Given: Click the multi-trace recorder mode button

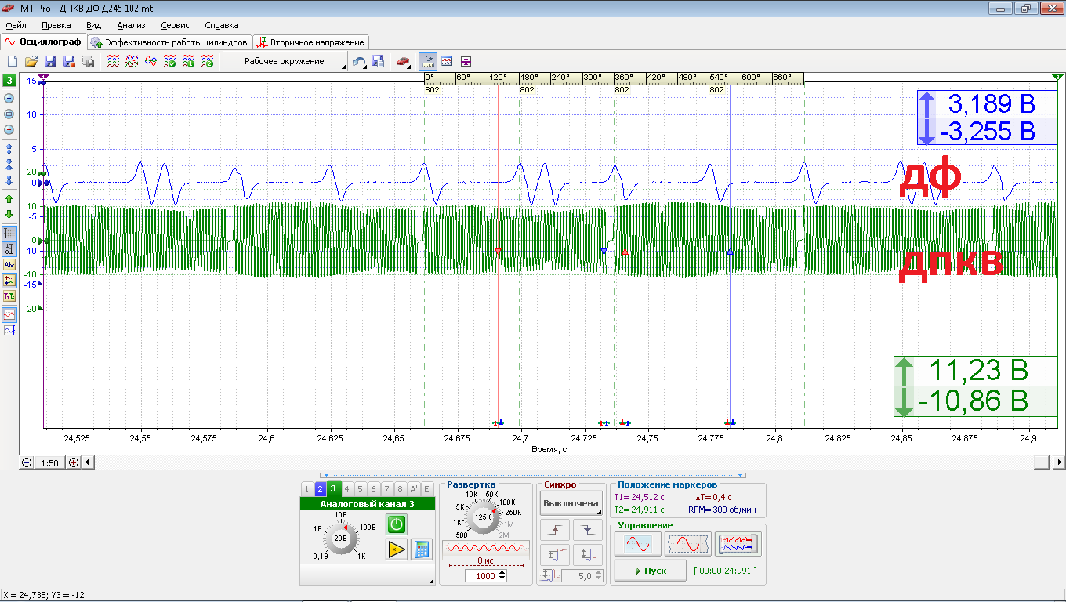Looking at the screenshot, I should (x=738, y=544).
